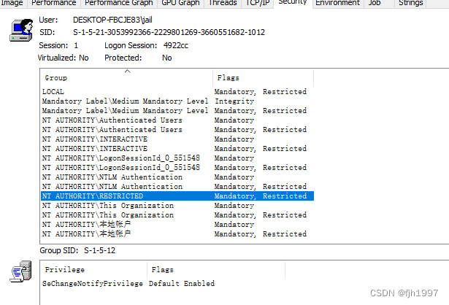
Task: Click the privilege list Flags column header
Action: tap(216, 269)
